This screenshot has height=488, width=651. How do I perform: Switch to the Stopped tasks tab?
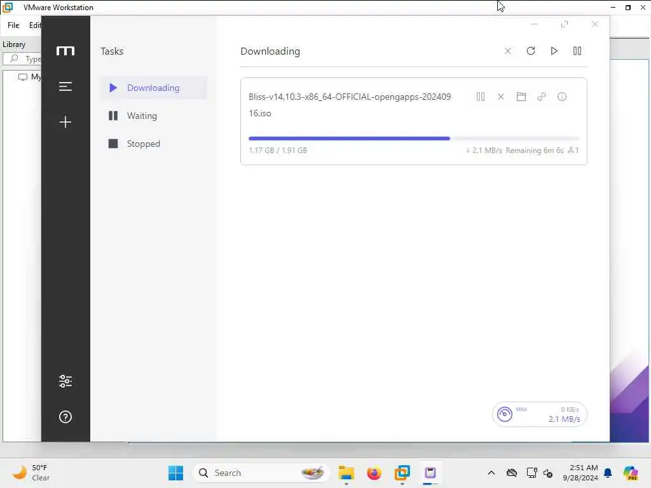[153, 144]
